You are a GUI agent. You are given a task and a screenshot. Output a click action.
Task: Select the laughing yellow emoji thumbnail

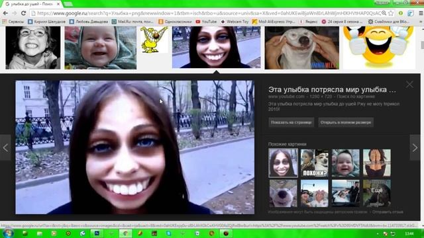[379, 48]
